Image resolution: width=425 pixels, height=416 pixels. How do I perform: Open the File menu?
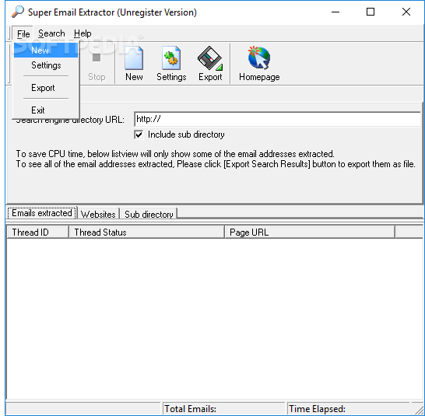23,34
